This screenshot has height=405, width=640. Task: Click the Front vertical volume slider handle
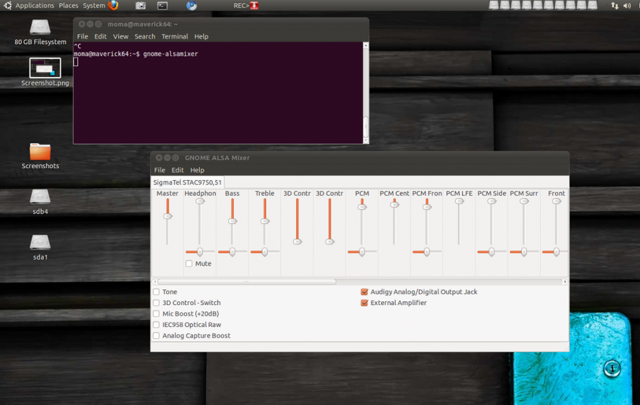557,201
